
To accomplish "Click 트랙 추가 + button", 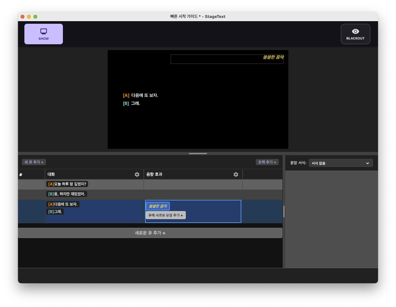I will 267,162.
